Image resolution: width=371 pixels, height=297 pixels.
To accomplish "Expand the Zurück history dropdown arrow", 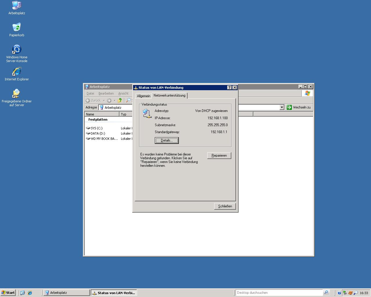I will pos(104,101).
